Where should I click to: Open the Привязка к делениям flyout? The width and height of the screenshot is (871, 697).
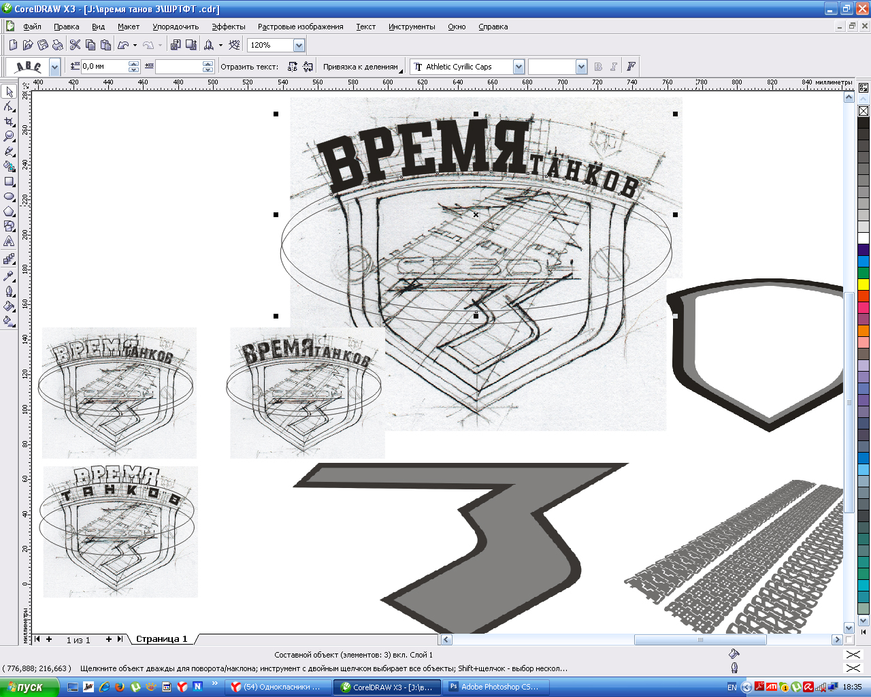pos(363,67)
